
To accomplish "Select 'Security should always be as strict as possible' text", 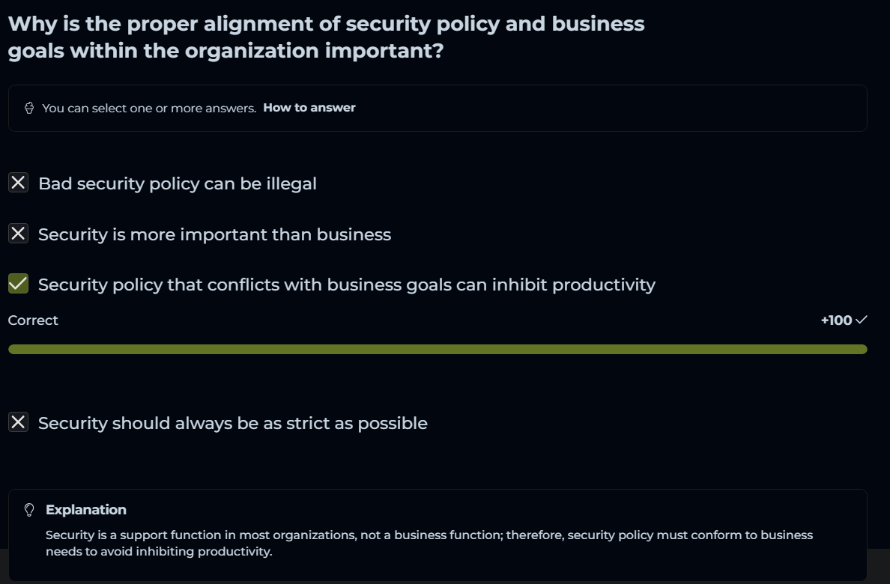I will 232,423.
